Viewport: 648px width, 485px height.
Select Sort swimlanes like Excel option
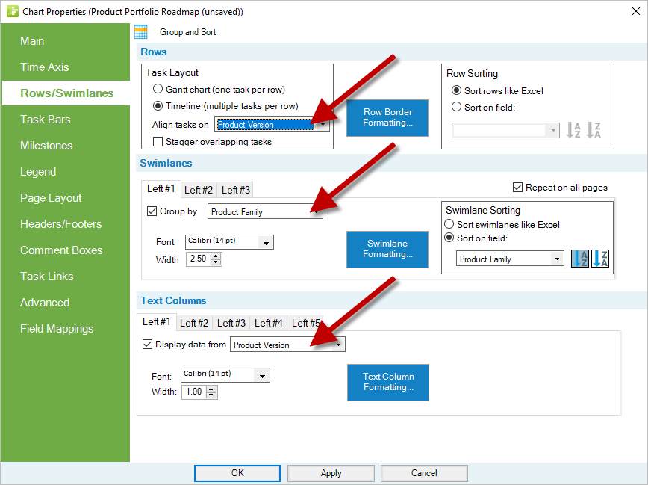coord(449,224)
